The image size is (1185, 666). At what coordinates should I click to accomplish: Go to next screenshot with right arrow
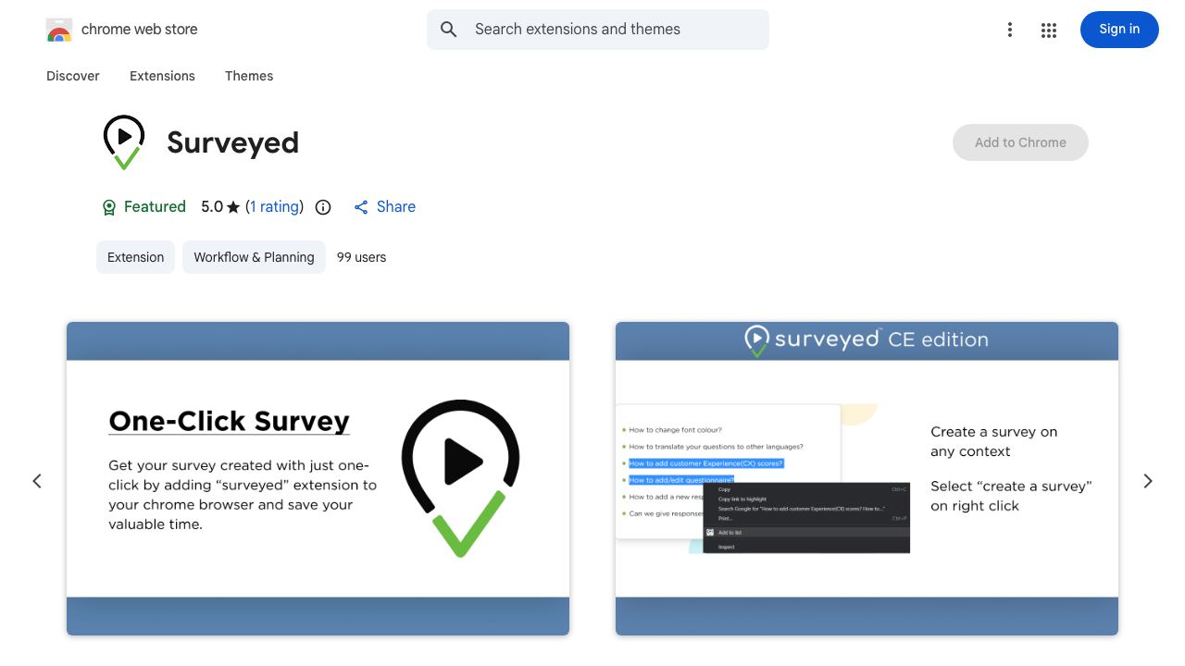(x=1148, y=481)
